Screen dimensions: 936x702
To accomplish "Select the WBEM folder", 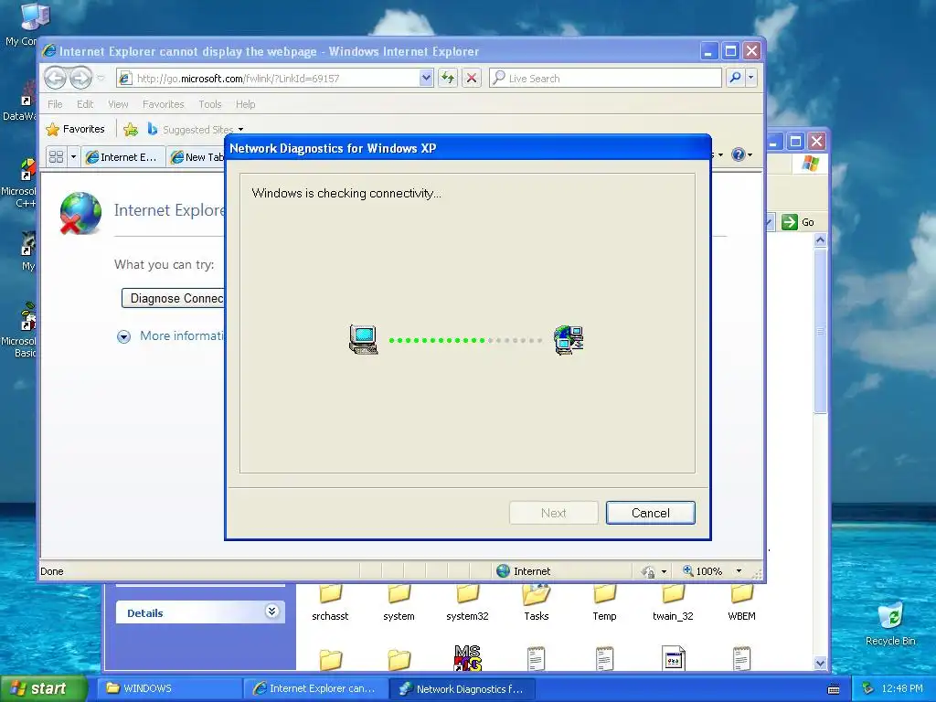I will [x=741, y=602].
